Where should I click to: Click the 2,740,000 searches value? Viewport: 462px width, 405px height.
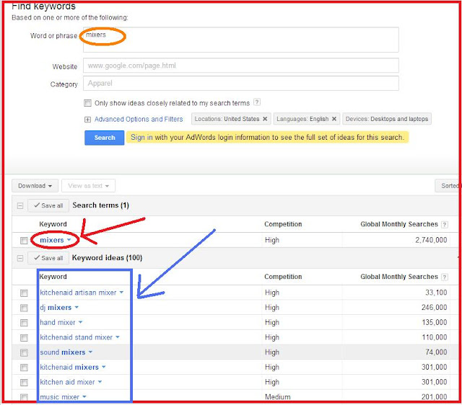(x=431, y=240)
